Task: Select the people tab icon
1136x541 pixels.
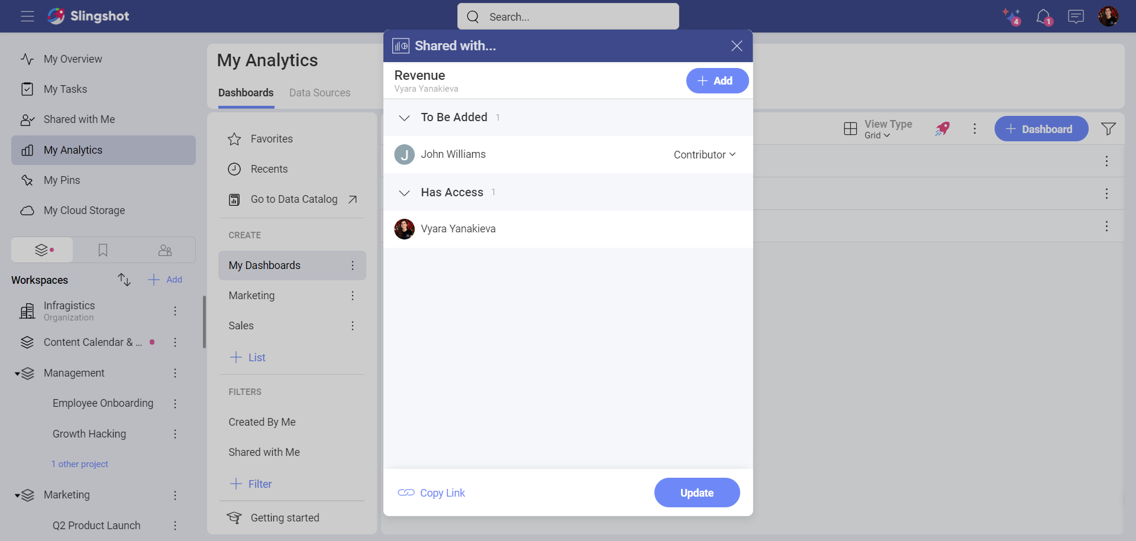Action: [x=165, y=250]
